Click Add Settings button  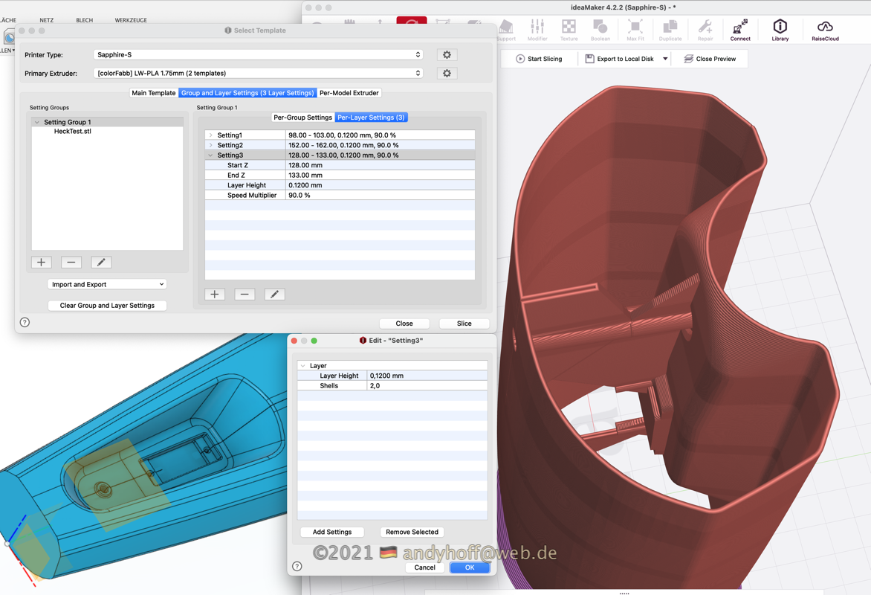332,533
